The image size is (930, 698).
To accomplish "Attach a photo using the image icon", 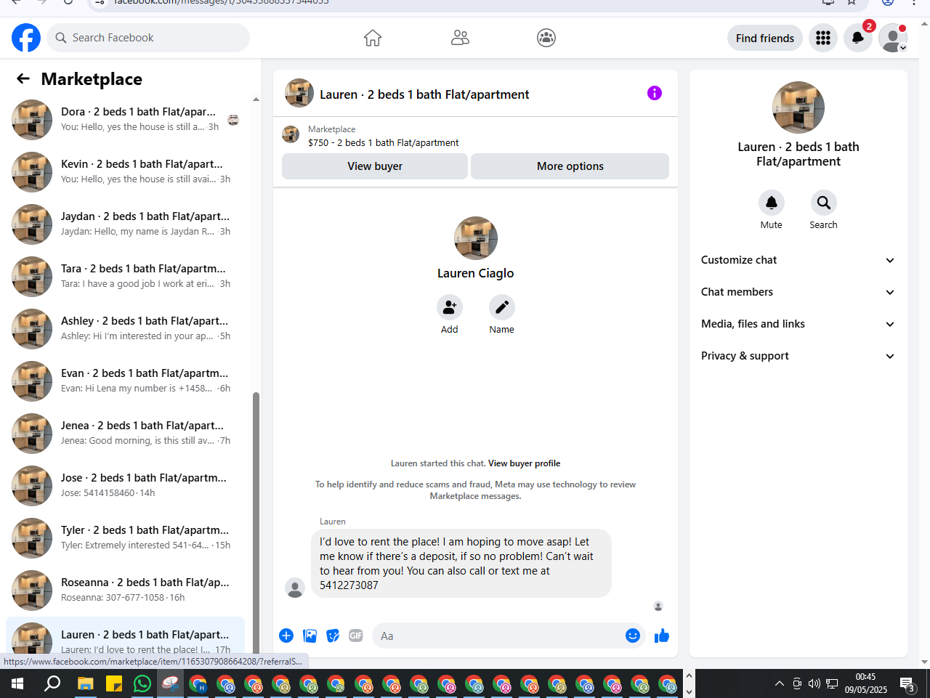I will coord(310,636).
